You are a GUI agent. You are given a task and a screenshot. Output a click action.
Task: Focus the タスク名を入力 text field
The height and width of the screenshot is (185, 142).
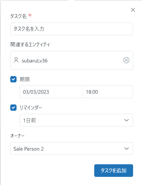[x=72, y=29]
